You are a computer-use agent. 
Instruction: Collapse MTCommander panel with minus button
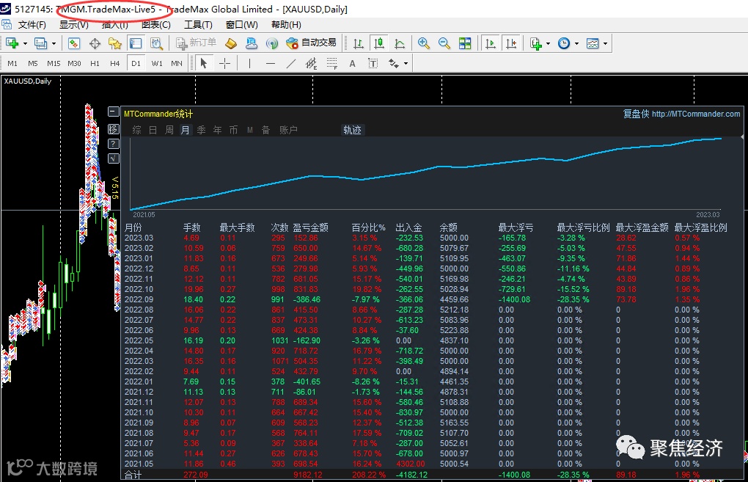[114, 112]
